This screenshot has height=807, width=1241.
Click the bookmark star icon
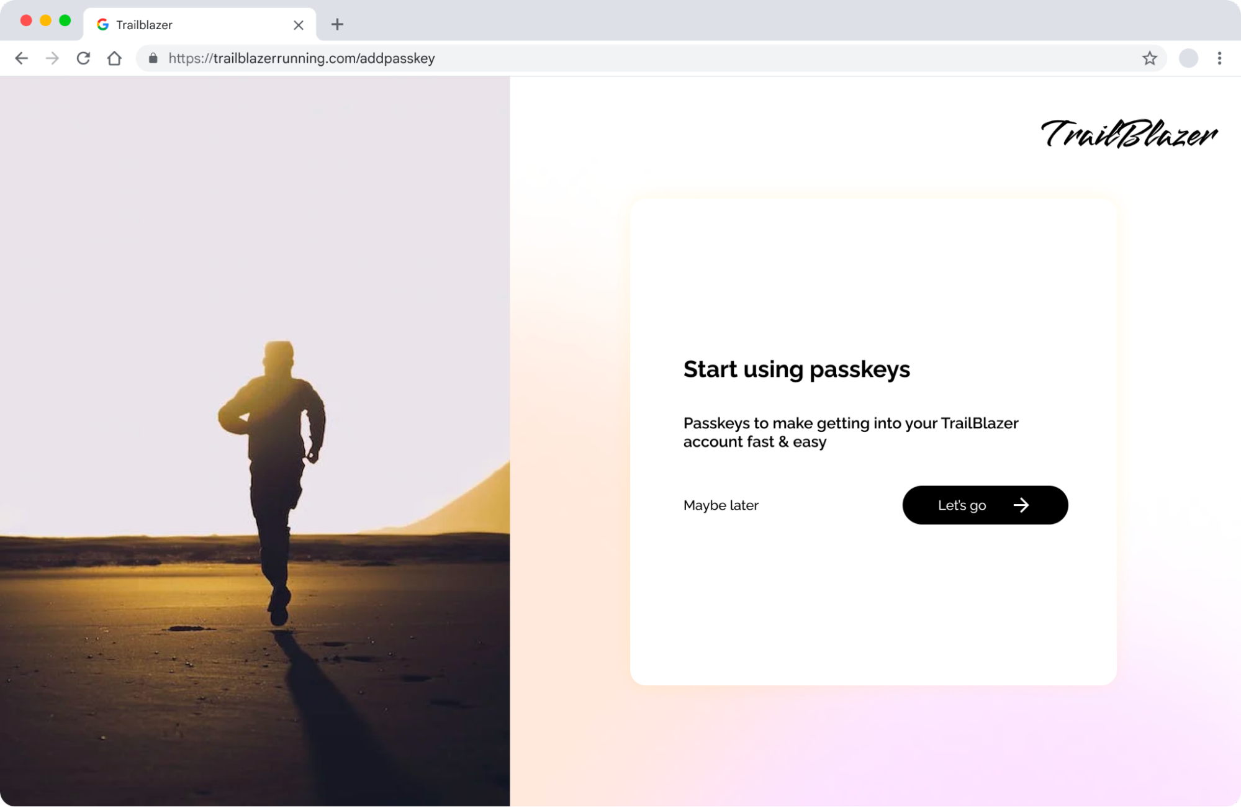(x=1150, y=58)
